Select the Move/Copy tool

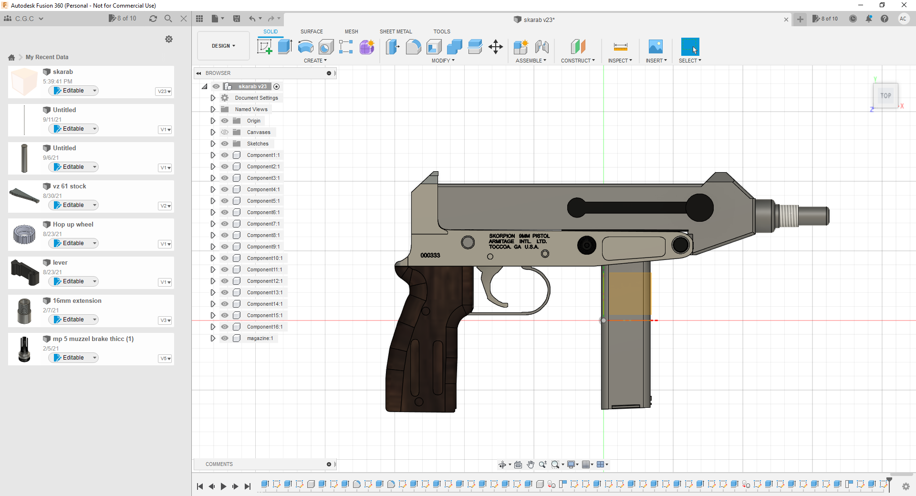[495, 47]
